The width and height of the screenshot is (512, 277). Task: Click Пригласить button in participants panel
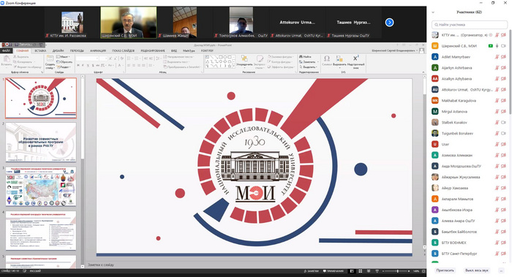[445, 270]
